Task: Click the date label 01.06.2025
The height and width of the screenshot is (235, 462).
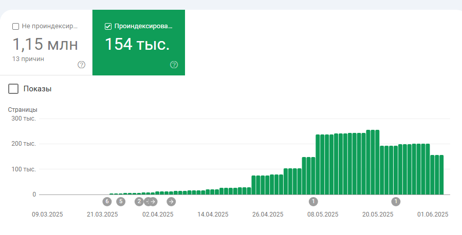Action: 433,214
